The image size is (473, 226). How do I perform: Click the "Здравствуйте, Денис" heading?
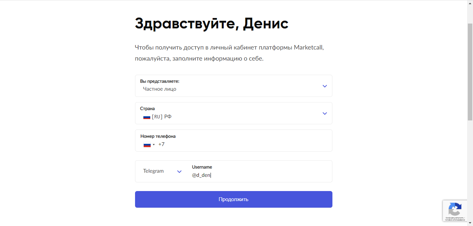point(212,24)
